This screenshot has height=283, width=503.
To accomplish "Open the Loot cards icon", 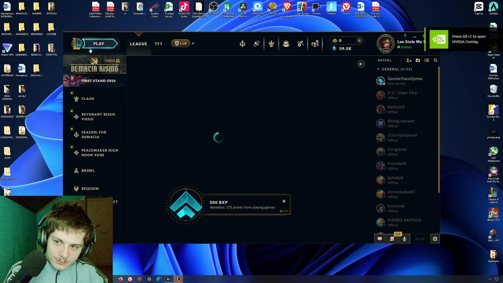I will pos(257,44).
